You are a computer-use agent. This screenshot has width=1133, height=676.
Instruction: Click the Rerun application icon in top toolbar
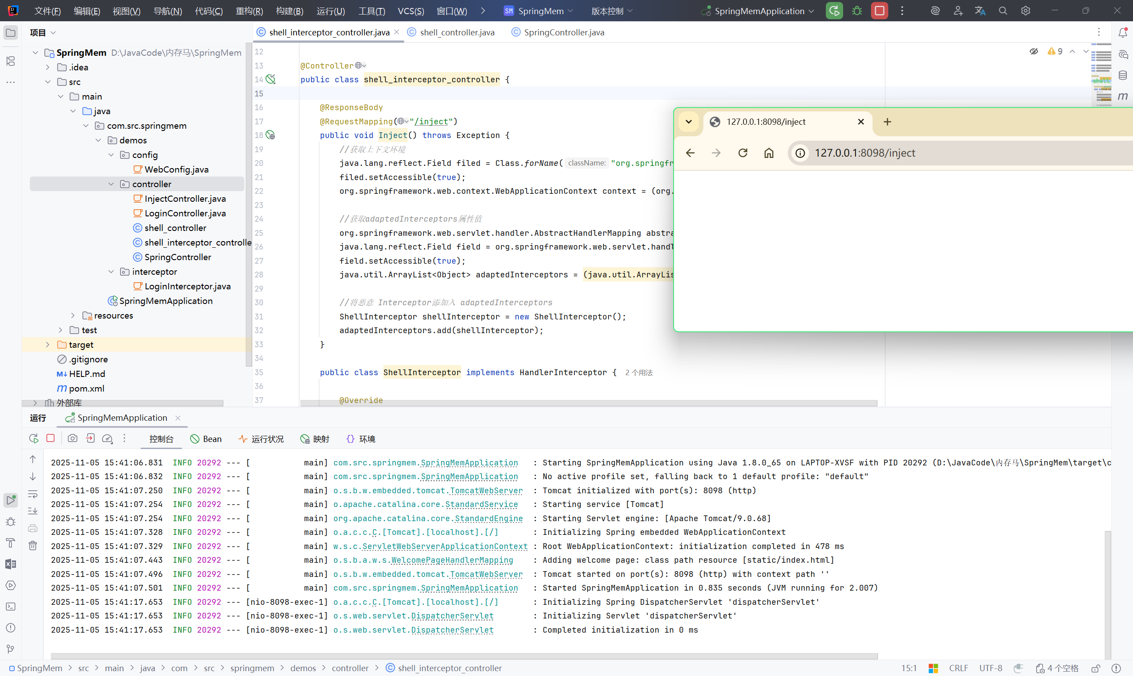834,11
